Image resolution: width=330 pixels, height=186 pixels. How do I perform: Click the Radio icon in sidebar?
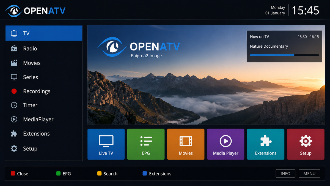click(14, 48)
